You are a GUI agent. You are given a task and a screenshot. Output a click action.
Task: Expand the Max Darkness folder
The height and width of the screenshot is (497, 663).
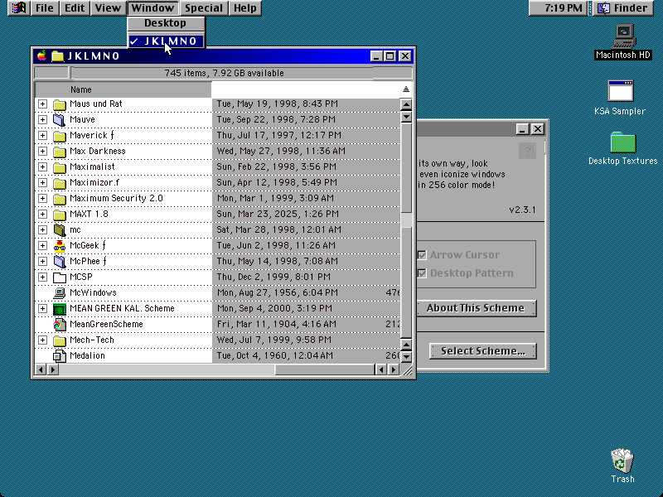coord(42,152)
